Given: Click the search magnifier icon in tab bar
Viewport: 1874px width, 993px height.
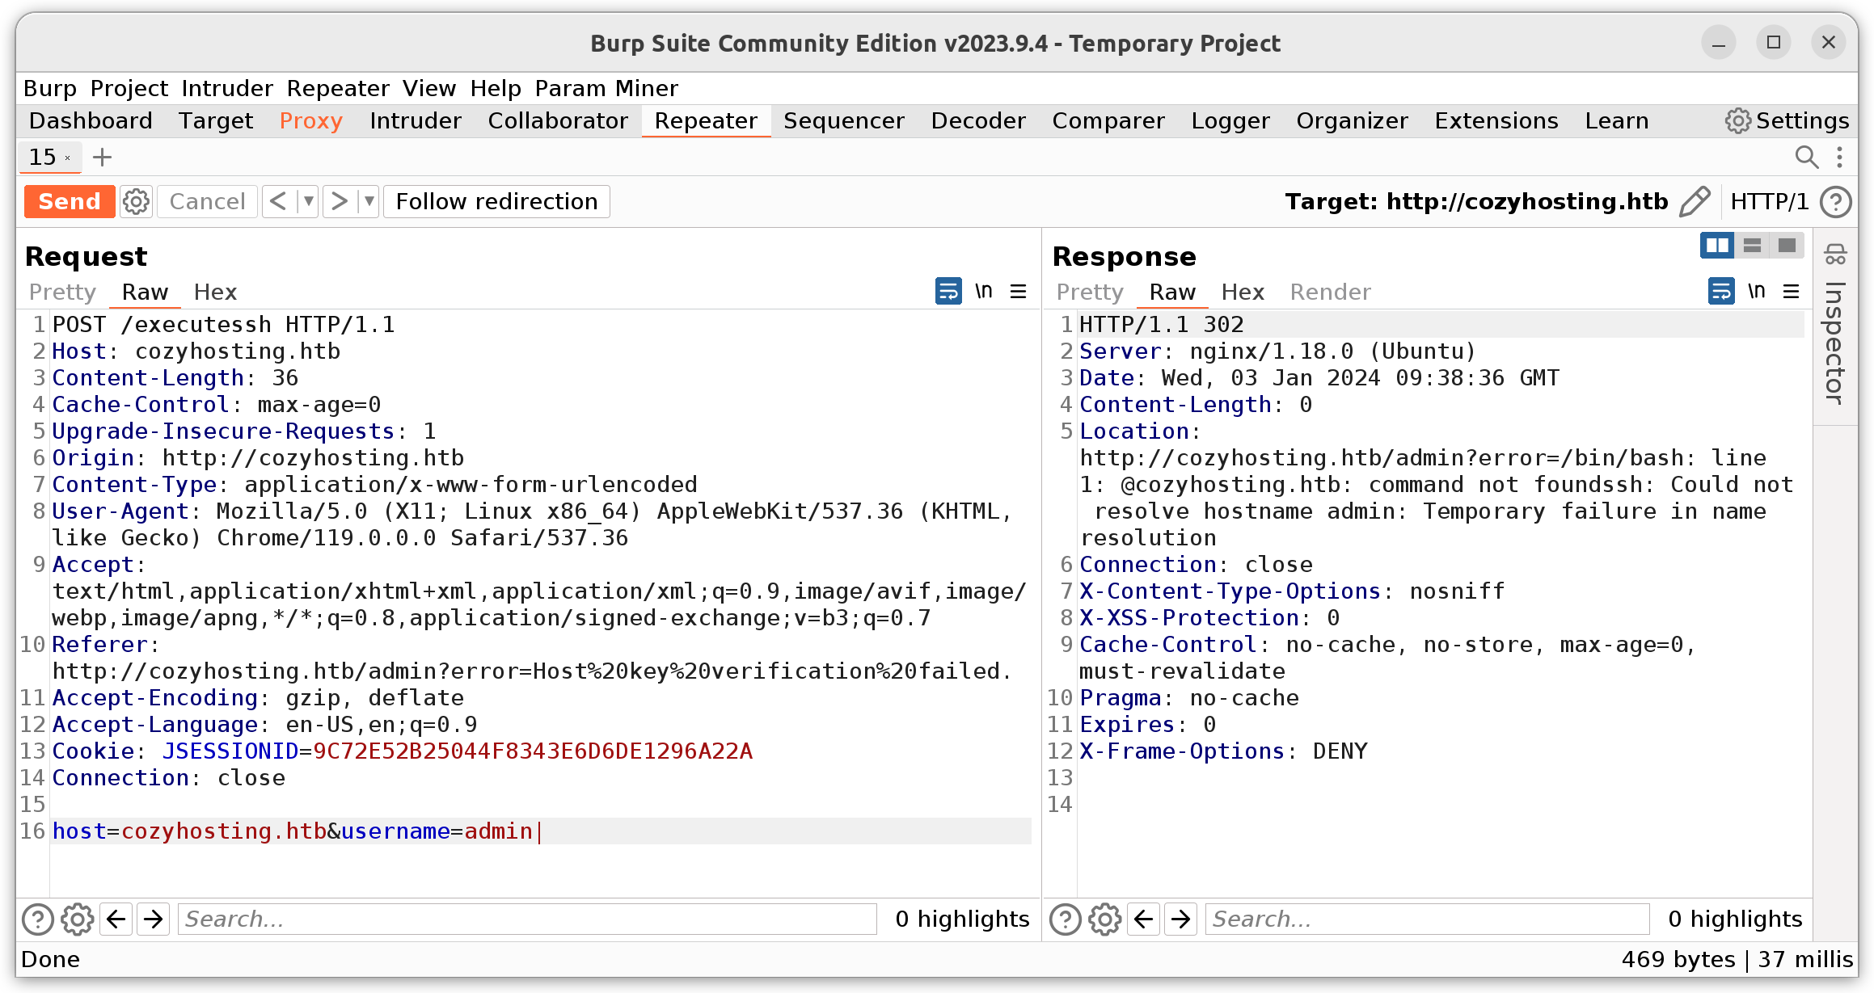Looking at the screenshot, I should 1806,157.
